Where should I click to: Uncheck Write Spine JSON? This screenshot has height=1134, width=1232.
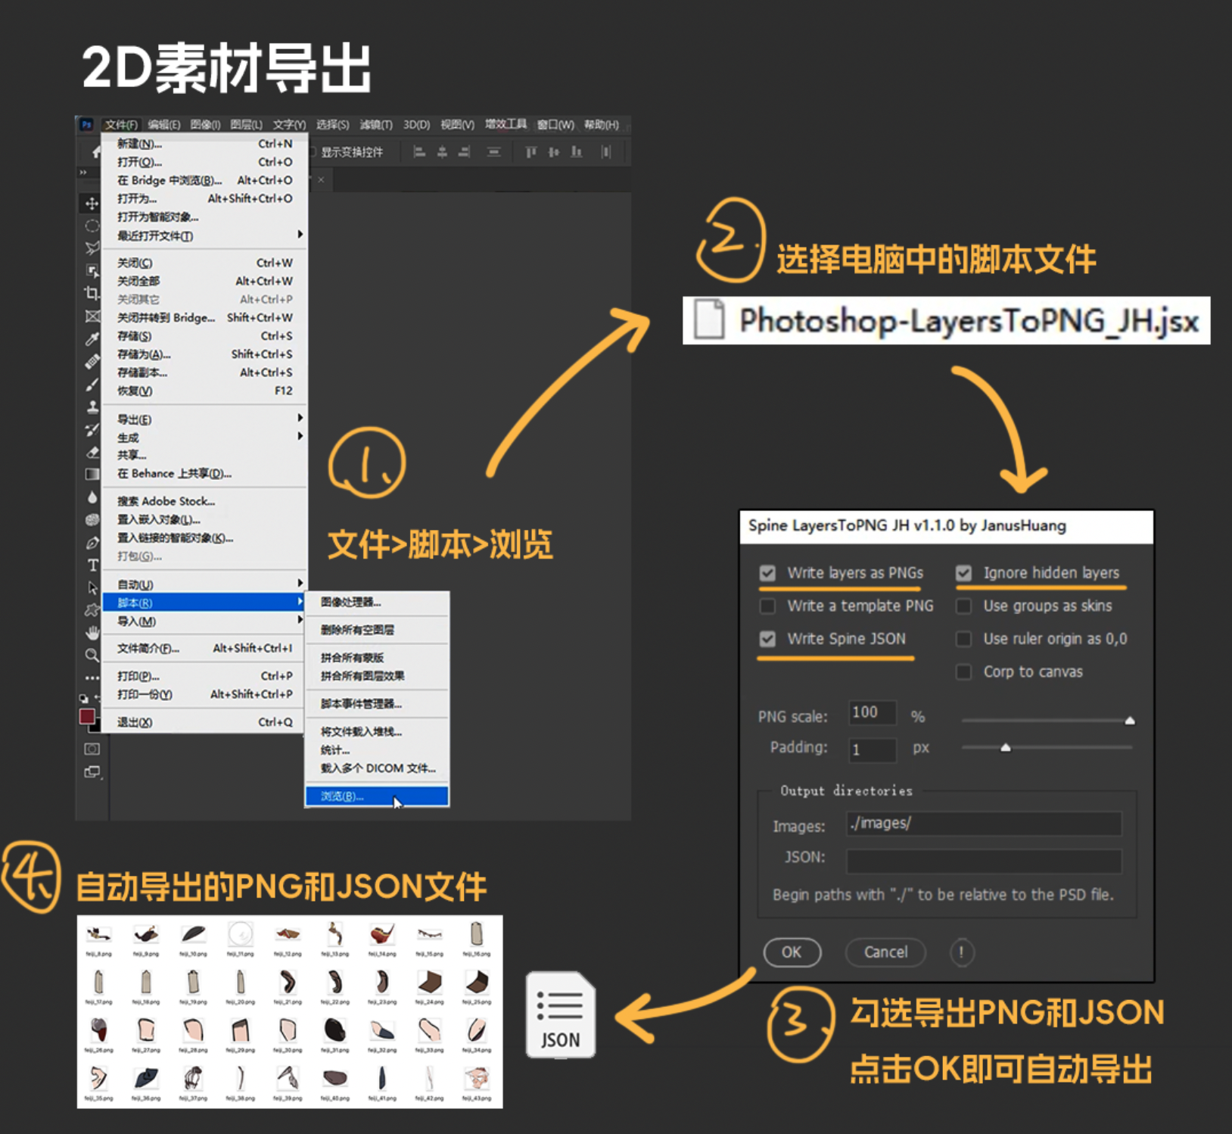(x=767, y=639)
